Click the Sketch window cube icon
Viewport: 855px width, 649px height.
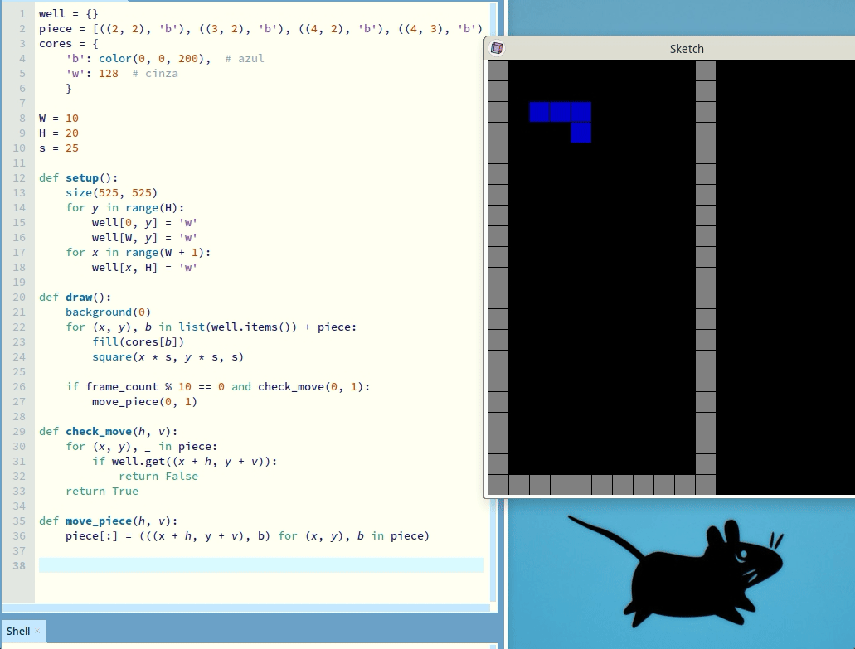pyautogui.click(x=496, y=48)
